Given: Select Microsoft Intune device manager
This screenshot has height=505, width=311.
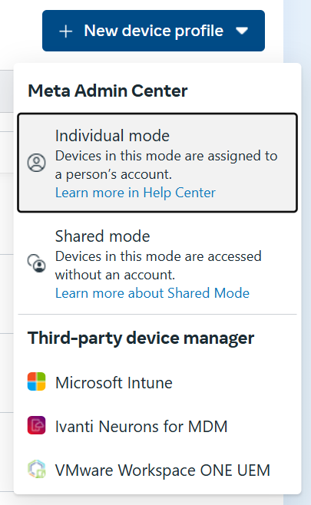Looking at the screenshot, I should (x=157, y=383).
